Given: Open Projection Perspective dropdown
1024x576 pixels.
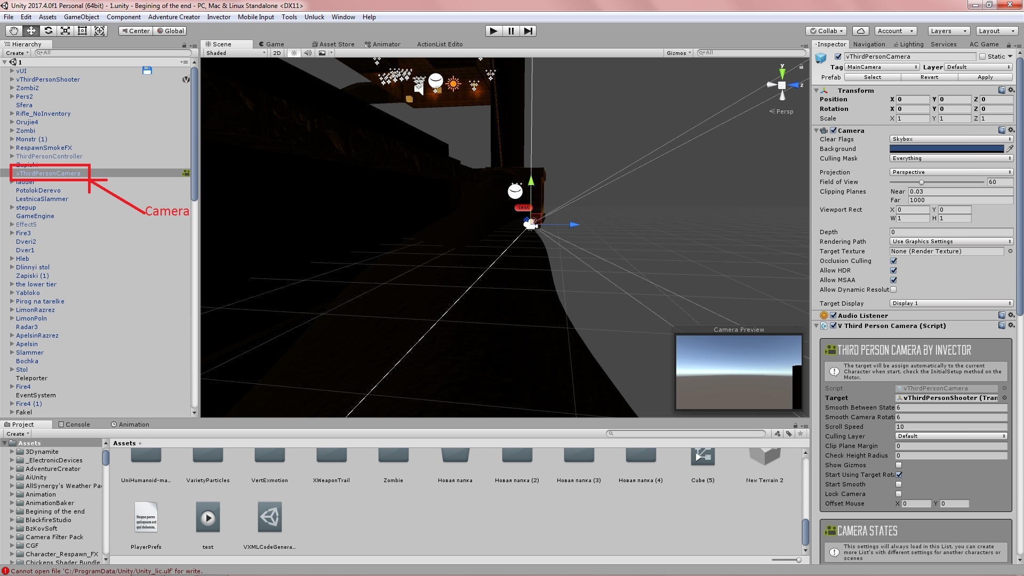Looking at the screenshot, I should coord(951,172).
